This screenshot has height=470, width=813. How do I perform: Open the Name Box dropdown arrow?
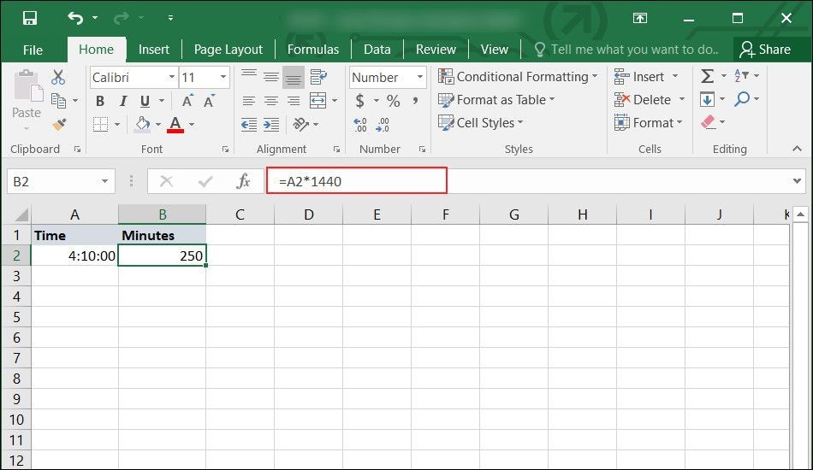click(104, 181)
